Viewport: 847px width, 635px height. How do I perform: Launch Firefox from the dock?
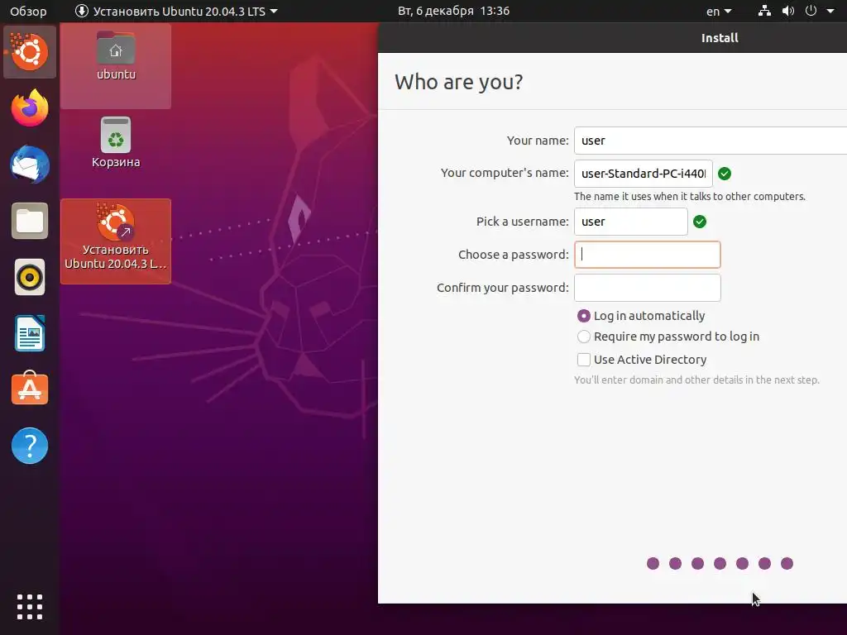tap(30, 108)
